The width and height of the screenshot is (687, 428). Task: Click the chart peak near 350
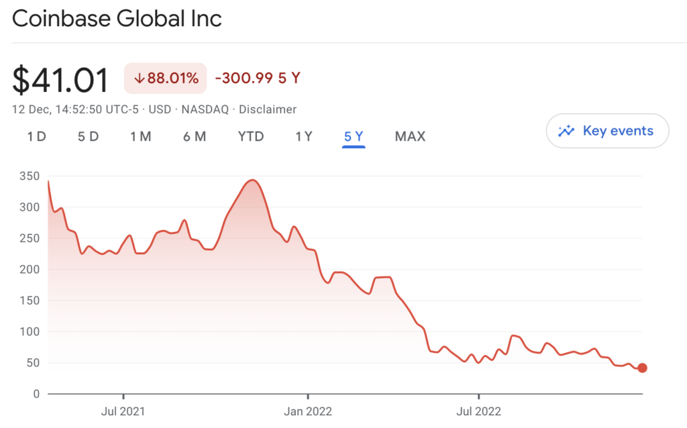point(252,180)
